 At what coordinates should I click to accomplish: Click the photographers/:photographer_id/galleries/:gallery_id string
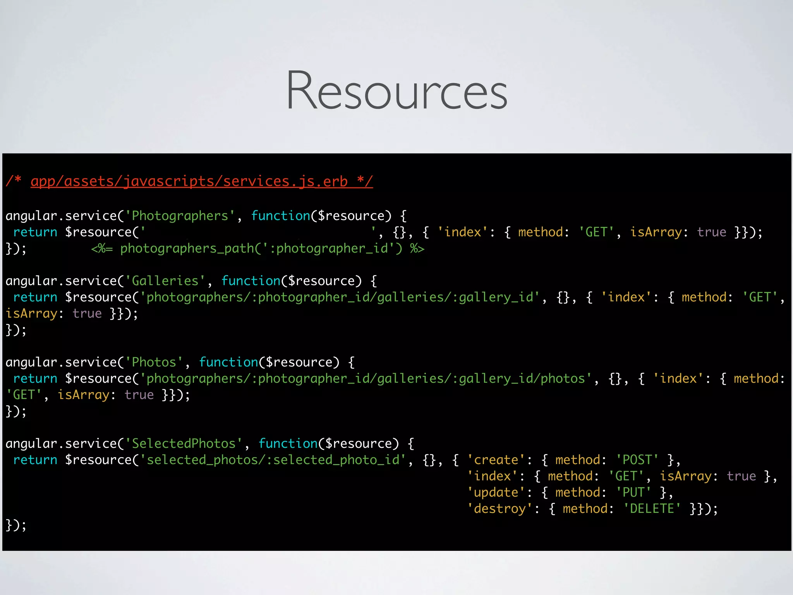click(x=340, y=297)
